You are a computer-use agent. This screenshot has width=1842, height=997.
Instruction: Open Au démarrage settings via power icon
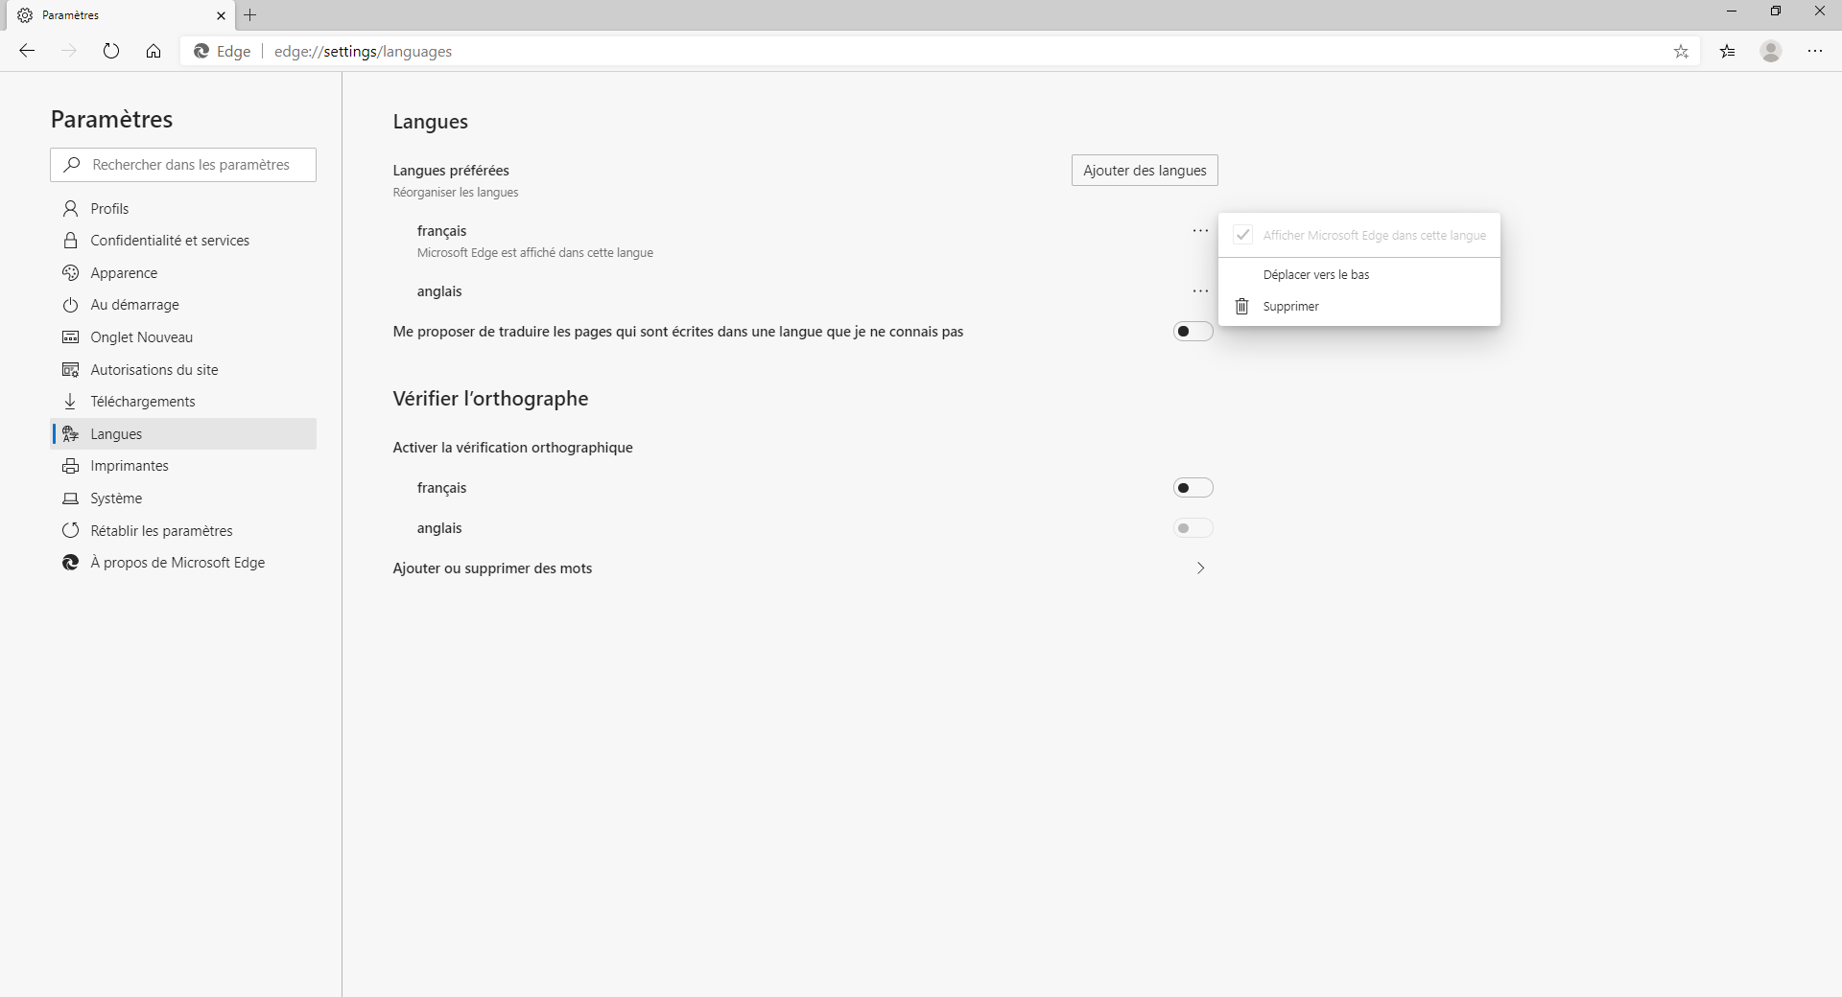(70, 305)
